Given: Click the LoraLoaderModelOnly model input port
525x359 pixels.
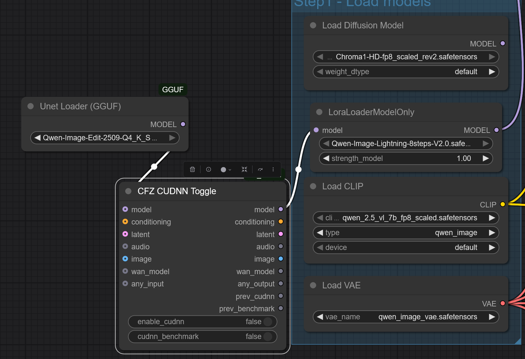Looking at the screenshot, I should [x=316, y=130].
